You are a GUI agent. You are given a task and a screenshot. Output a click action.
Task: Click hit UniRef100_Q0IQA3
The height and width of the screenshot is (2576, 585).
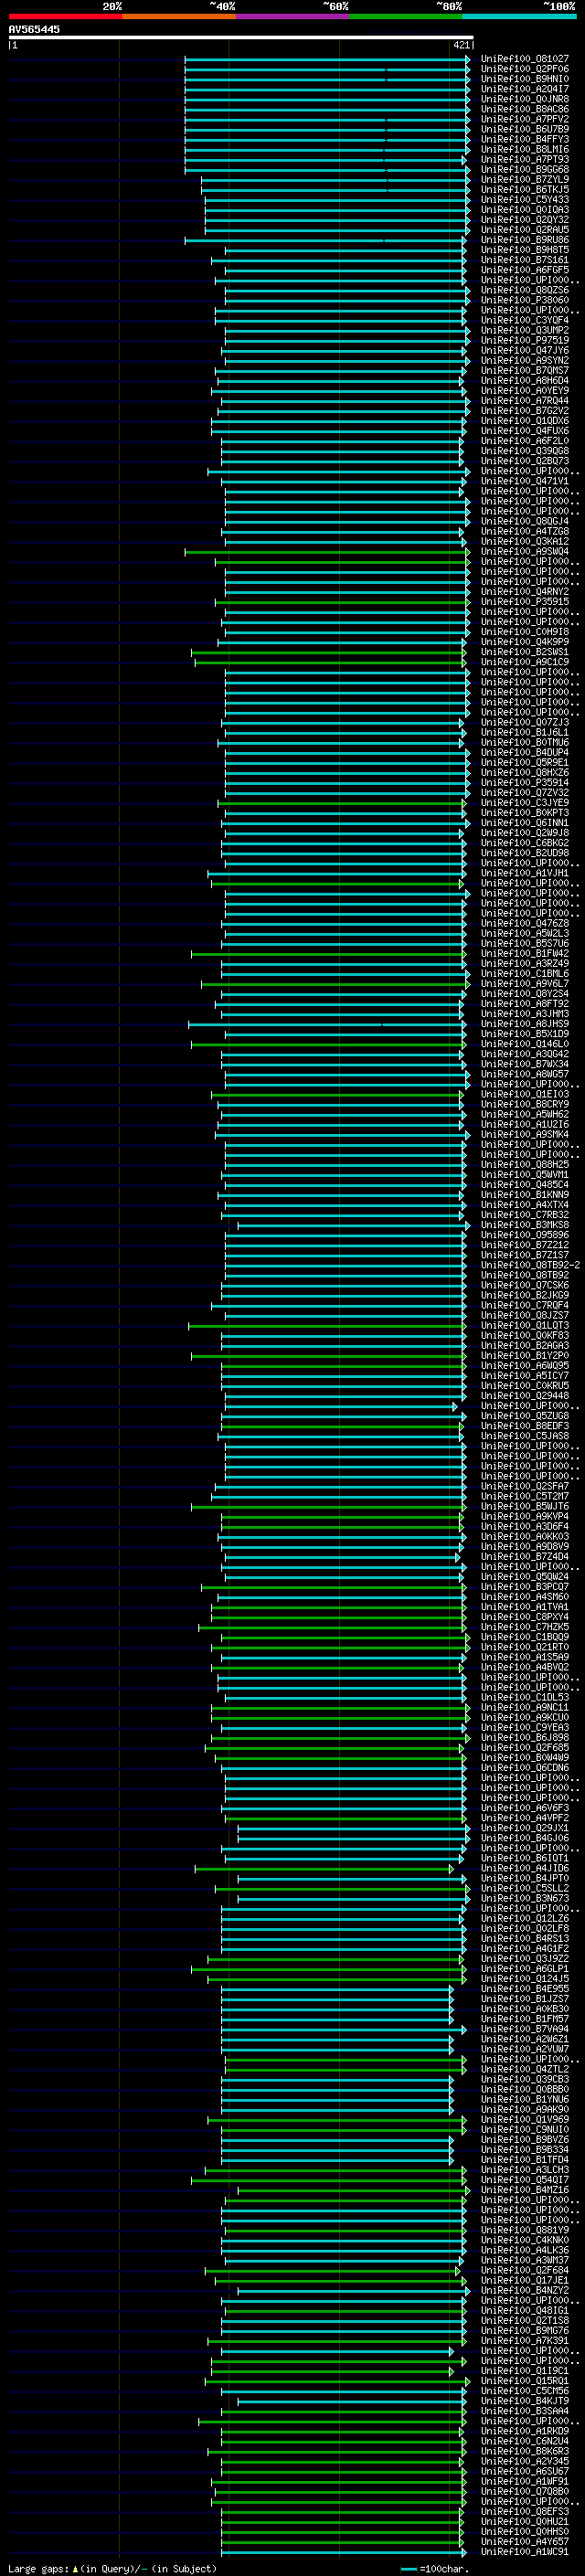click(x=525, y=210)
